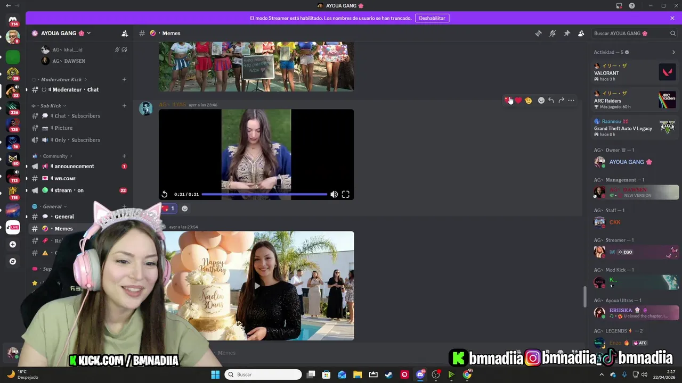This screenshot has height=383, width=682.
Task: Add reaction via smiley beside reaction count
Action: [184, 209]
